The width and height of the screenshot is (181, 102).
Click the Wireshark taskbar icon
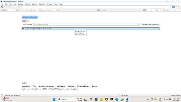(x=127, y=99)
